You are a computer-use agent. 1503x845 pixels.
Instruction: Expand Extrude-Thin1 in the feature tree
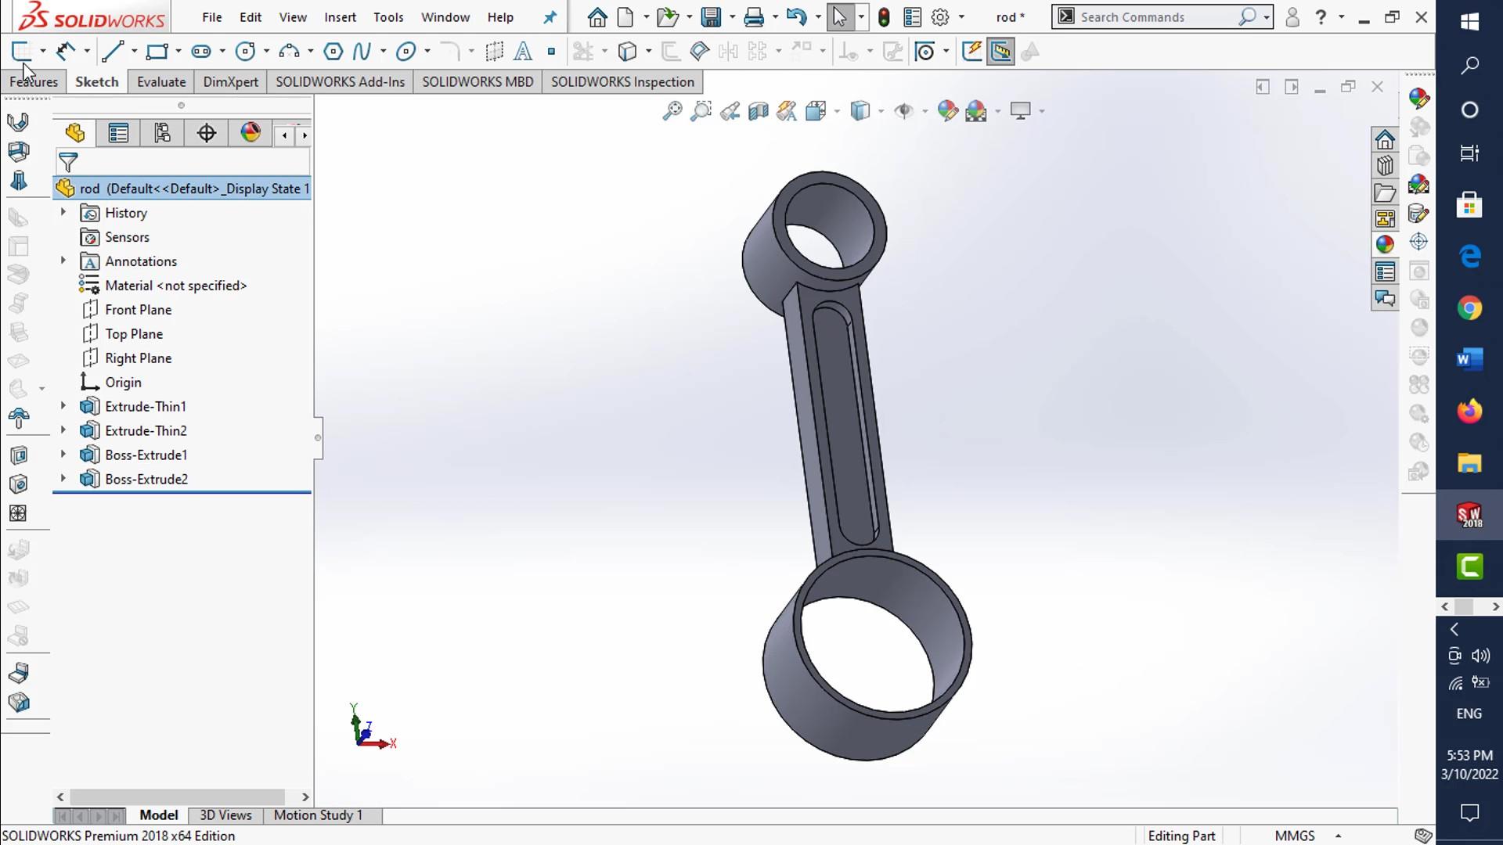click(x=63, y=406)
